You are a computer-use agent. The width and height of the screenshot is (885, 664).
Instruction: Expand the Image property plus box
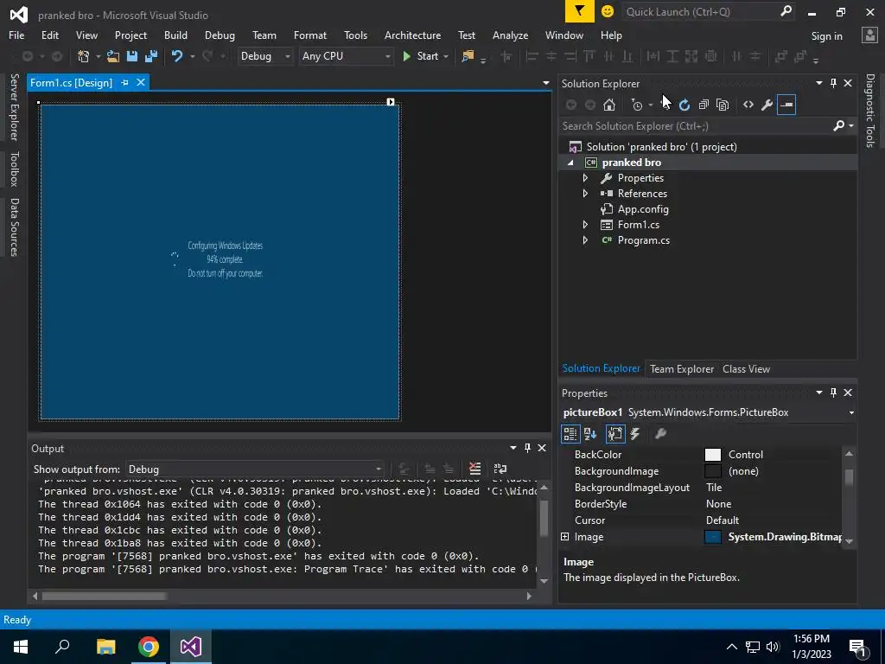point(565,536)
